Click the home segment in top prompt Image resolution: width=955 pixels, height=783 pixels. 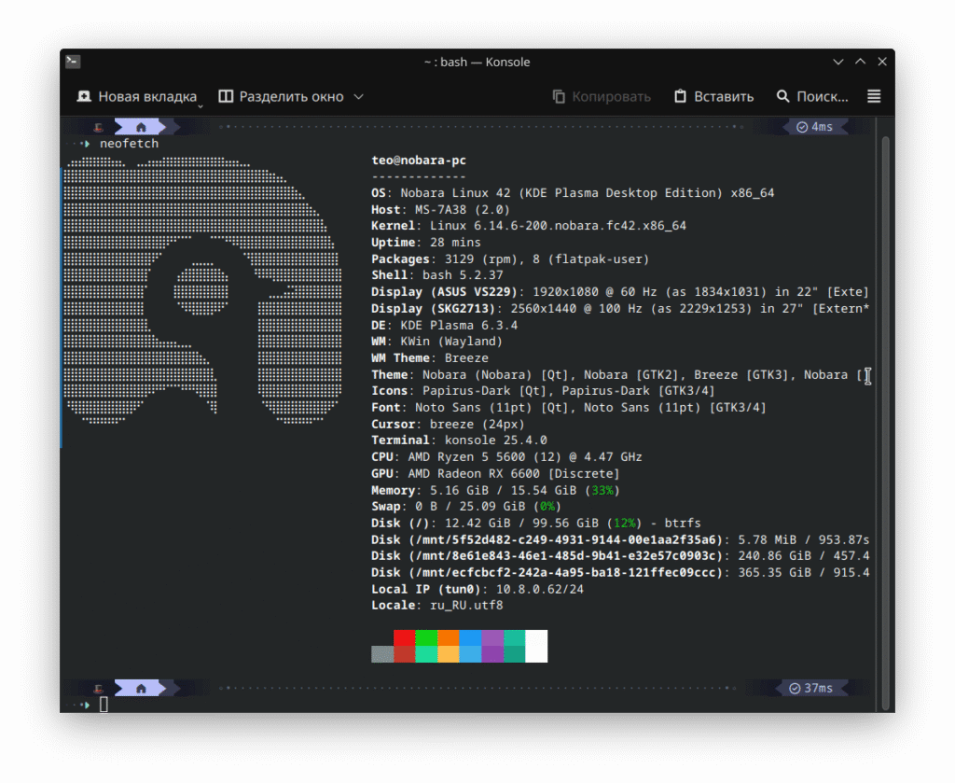click(x=141, y=127)
